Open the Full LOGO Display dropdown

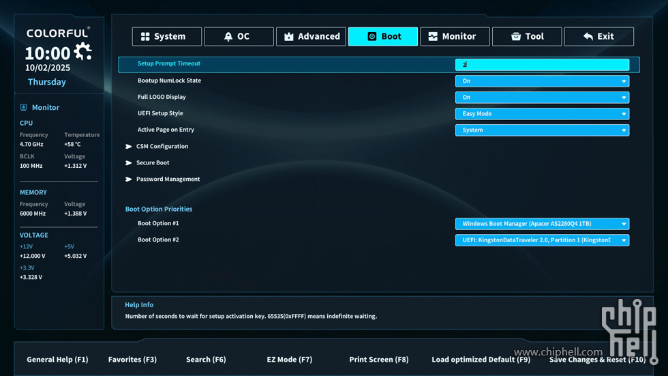542,98
